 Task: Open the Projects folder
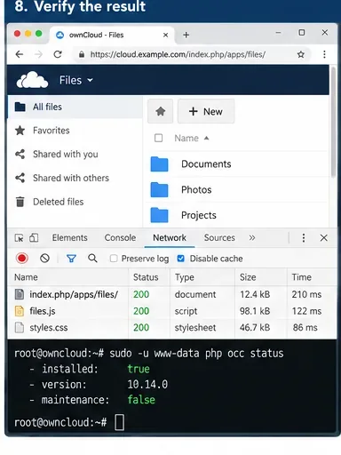pos(199,215)
